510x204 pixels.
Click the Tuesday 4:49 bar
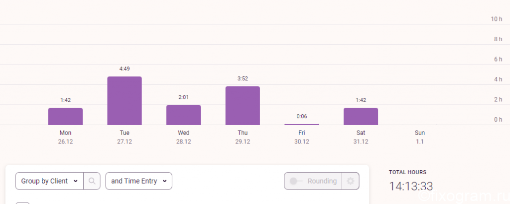125,101
